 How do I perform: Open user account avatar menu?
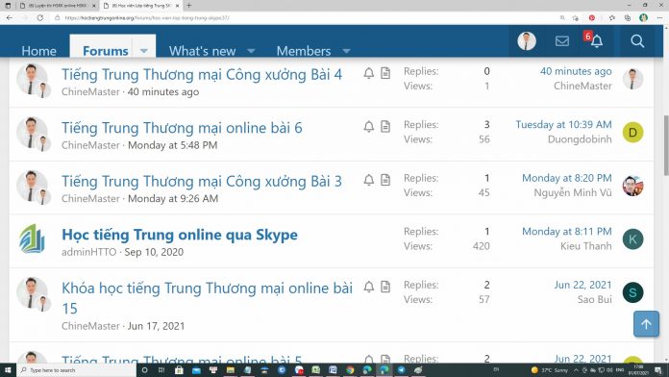pos(527,41)
